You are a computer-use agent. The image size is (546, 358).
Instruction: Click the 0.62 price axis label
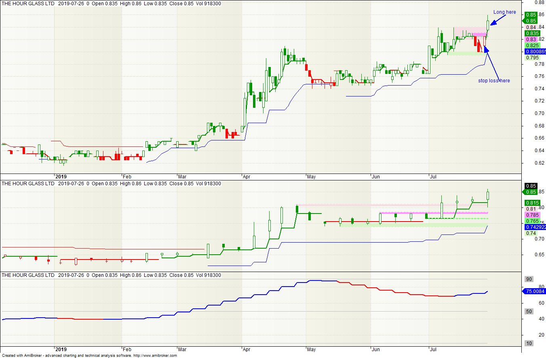(540, 163)
